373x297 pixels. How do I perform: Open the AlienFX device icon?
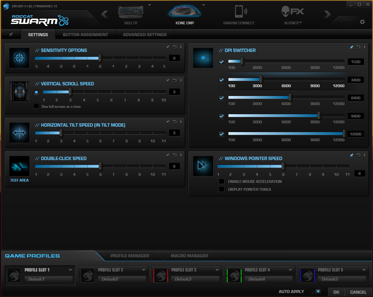click(x=293, y=12)
